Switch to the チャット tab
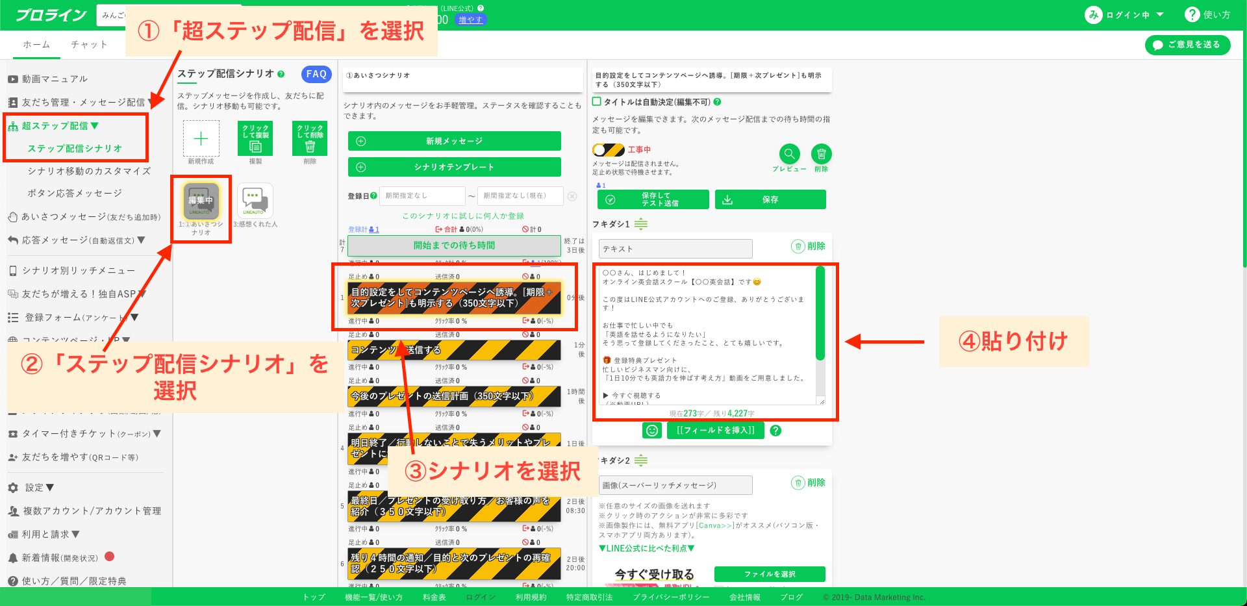The width and height of the screenshot is (1247, 606). (89, 44)
